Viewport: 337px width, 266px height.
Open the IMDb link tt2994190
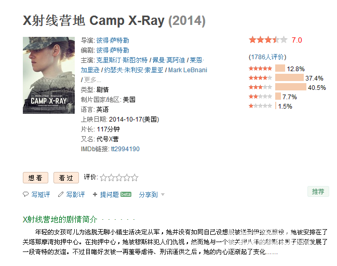(x=125, y=149)
